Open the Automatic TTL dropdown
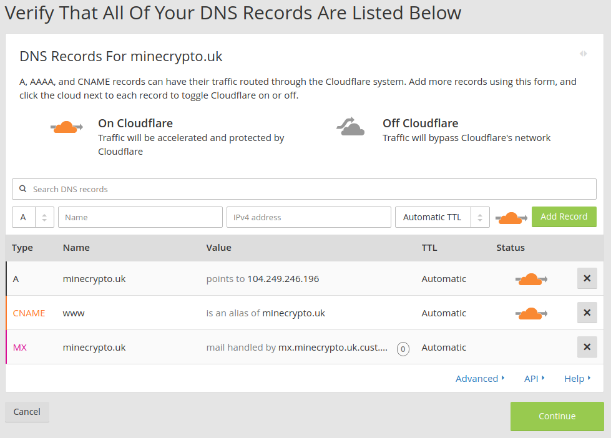This screenshot has height=438, width=611. (442, 217)
